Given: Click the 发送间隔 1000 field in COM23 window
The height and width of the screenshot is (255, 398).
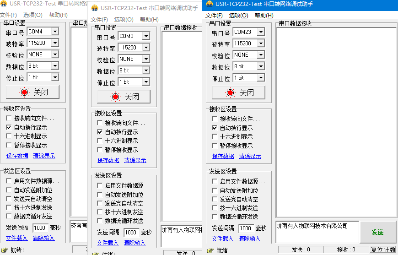Looking at the screenshot, I should coord(246,228).
